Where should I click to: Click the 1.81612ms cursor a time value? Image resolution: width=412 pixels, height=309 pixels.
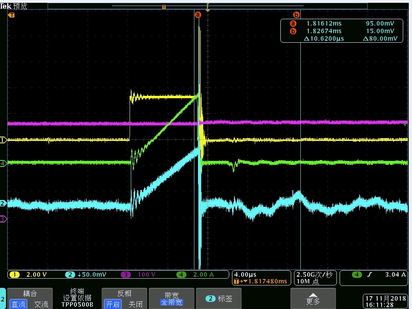click(324, 23)
